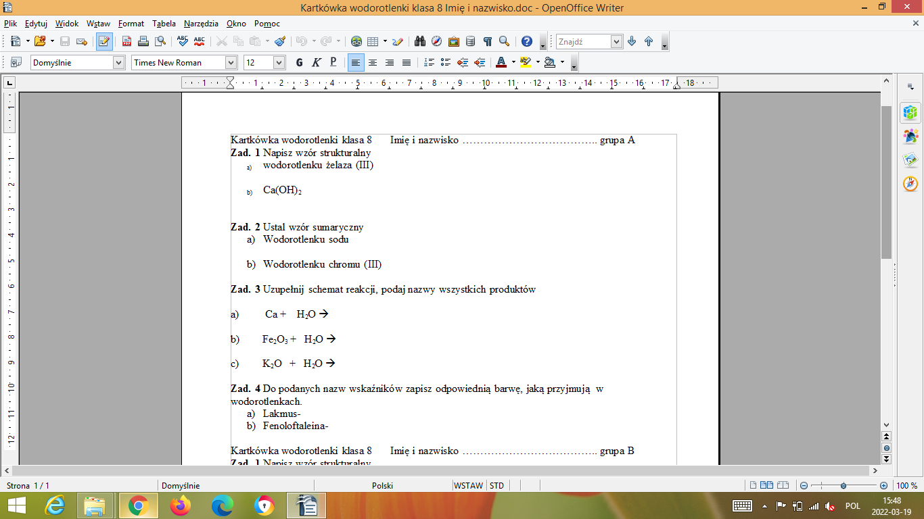
Task: Click the Print document icon
Action: tap(143, 41)
